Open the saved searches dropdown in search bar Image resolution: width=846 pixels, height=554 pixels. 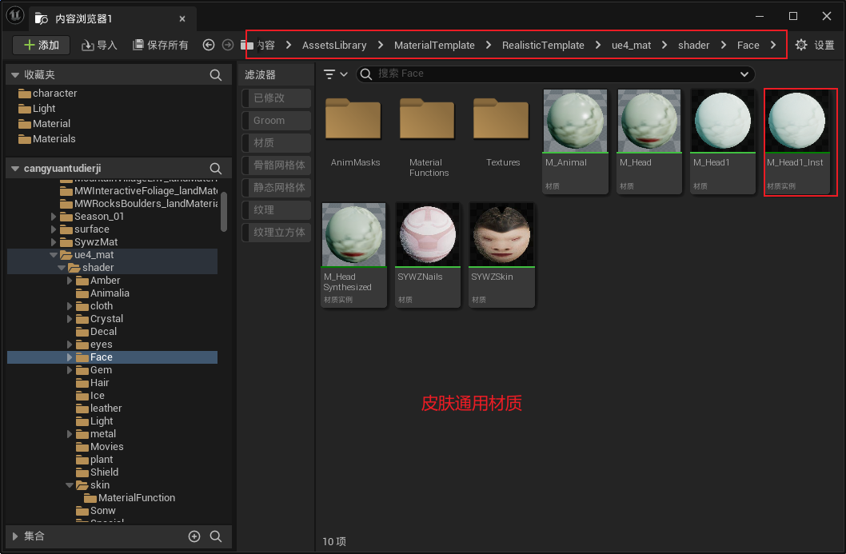click(744, 74)
